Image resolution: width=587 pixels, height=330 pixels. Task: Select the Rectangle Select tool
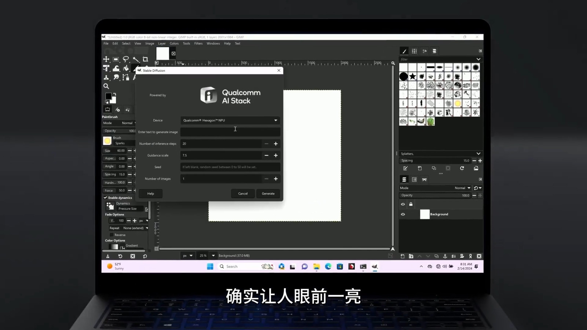pyautogui.click(x=116, y=59)
